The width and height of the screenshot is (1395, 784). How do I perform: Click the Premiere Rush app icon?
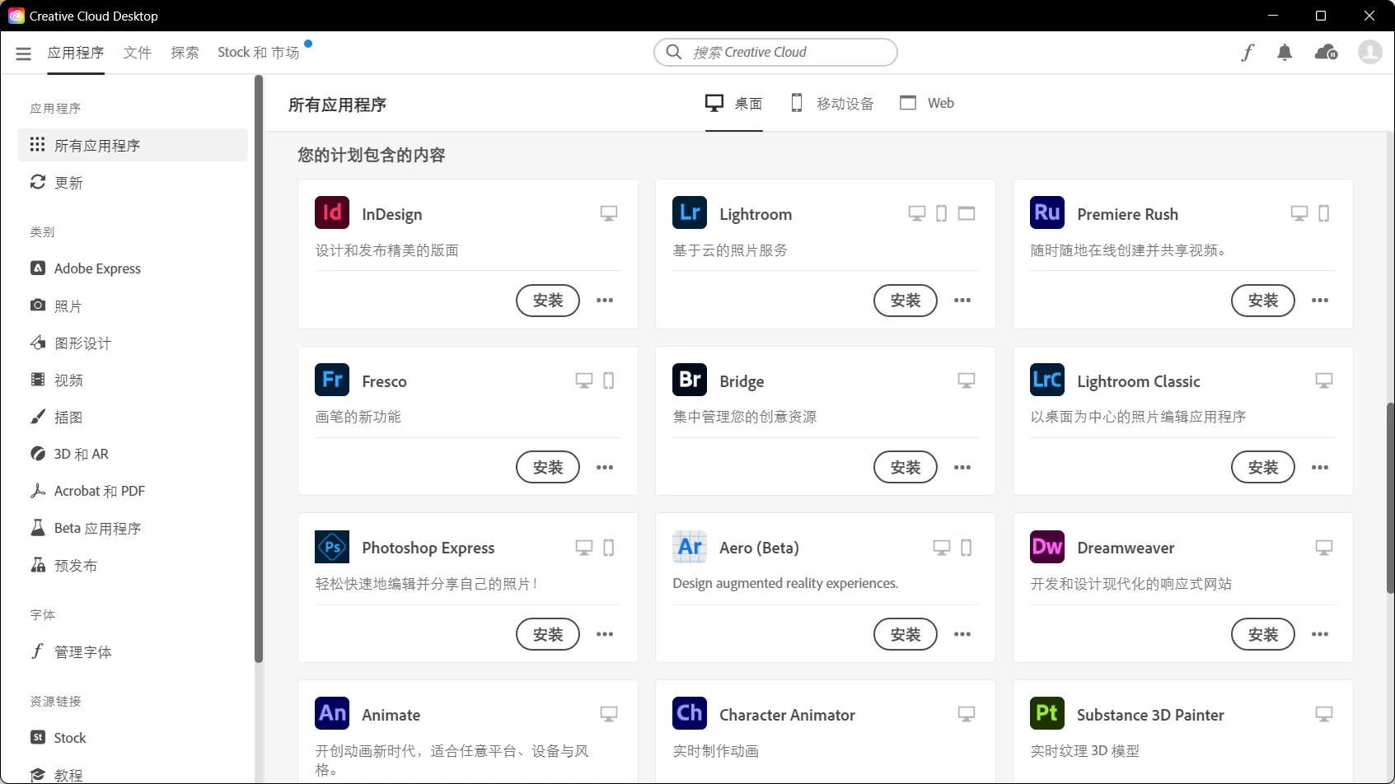coord(1047,212)
